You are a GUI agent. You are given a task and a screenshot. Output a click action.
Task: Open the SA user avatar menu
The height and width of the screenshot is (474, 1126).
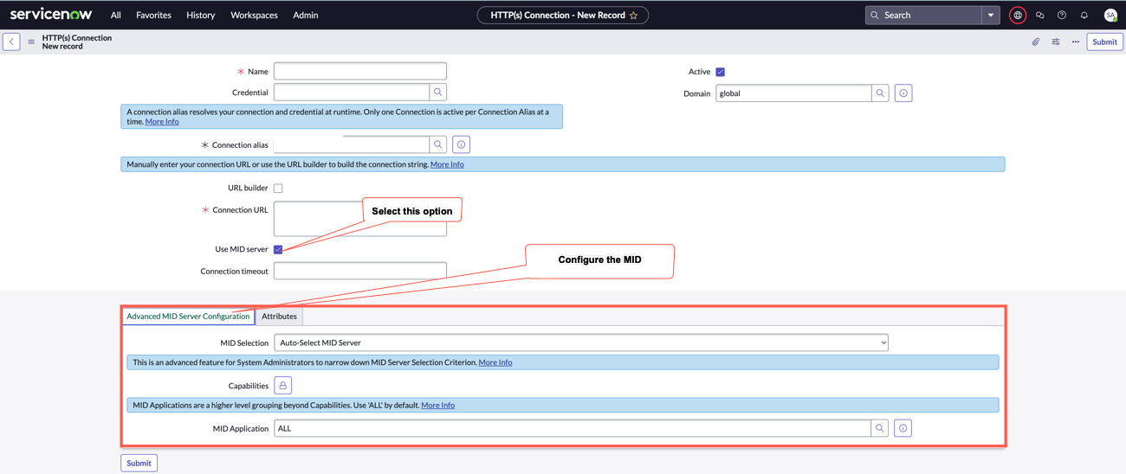(1110, 16)
